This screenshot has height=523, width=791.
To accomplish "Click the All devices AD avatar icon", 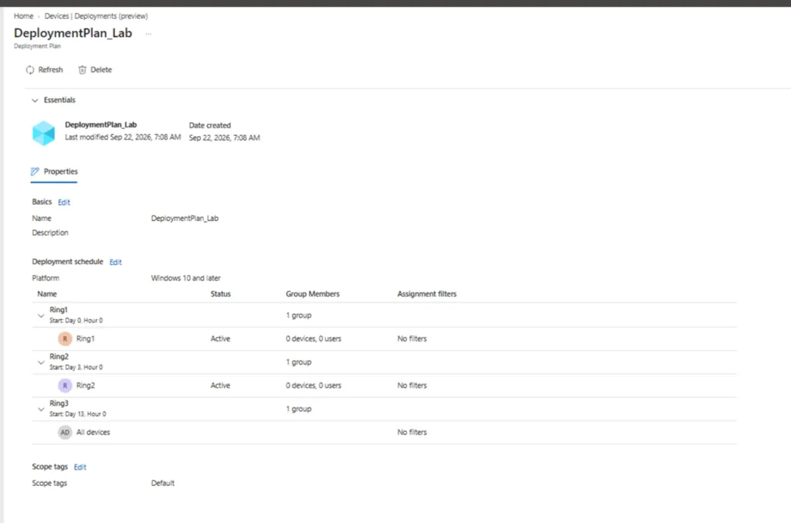I will [65, 433].
